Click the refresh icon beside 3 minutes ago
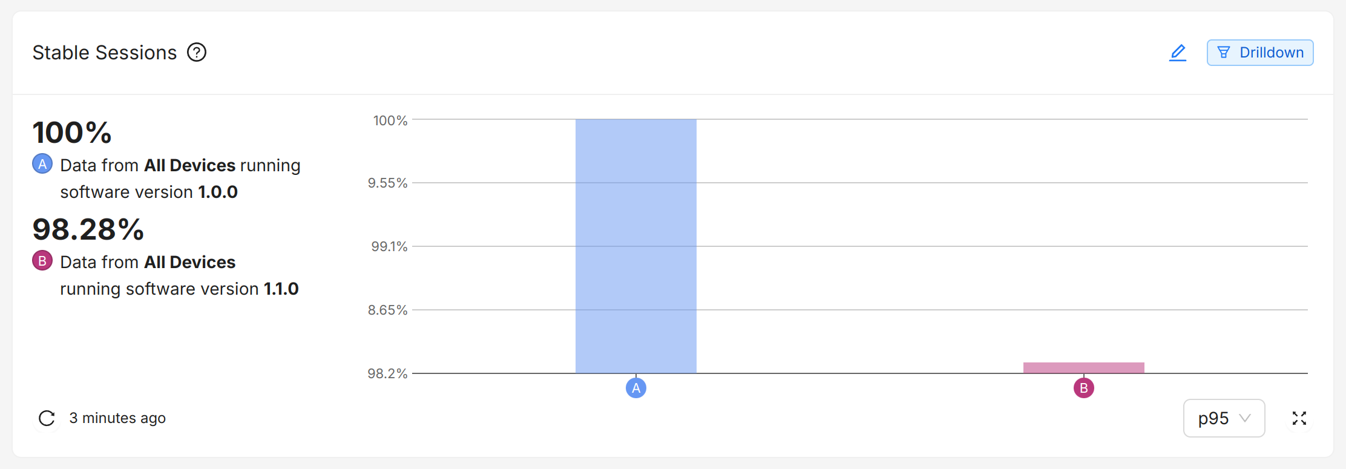This screenshot has height=469, width=1346. pos(47,418)
